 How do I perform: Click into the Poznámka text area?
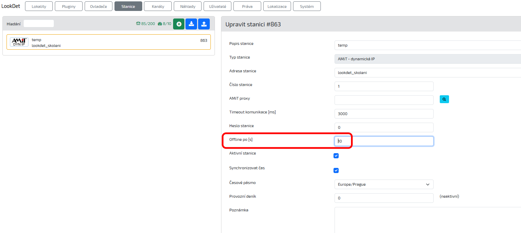pyautogui.click(x=427, y=219)
